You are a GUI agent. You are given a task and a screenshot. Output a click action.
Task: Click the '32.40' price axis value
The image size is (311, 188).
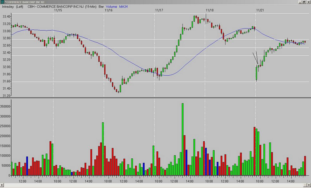click(7, 53)
